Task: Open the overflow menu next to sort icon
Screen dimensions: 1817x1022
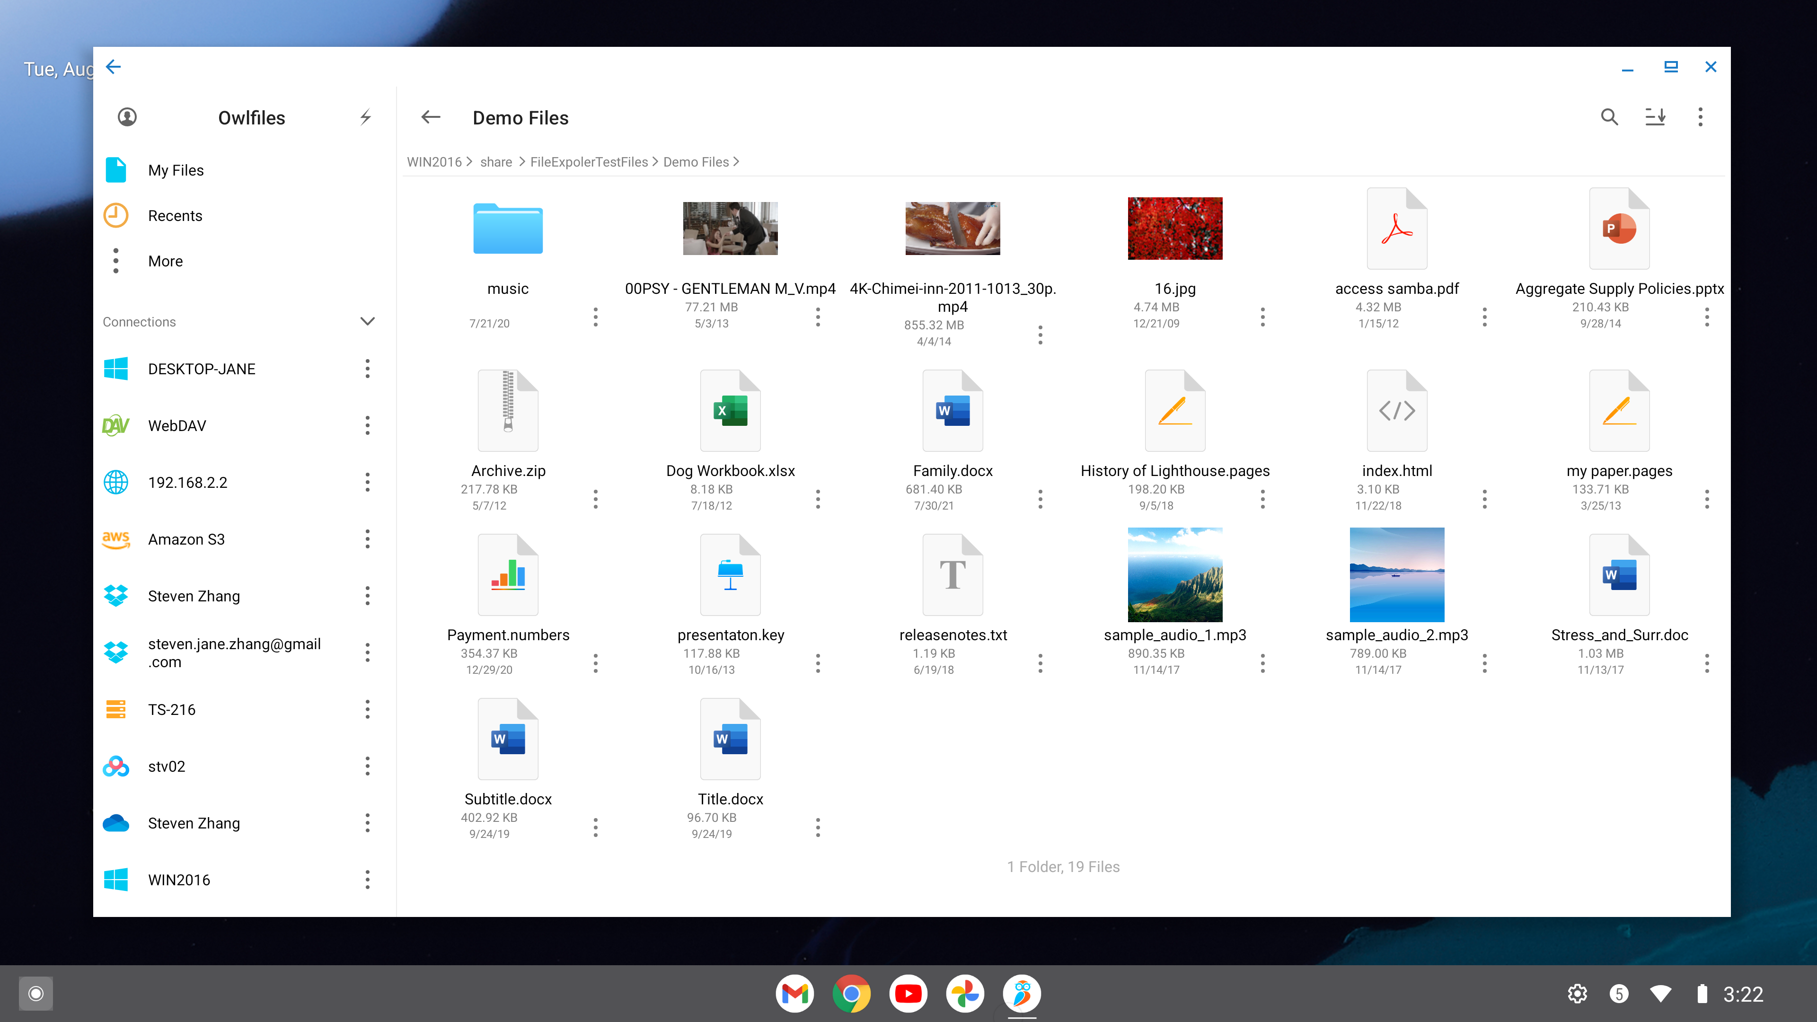Action: click(1700, 117)
